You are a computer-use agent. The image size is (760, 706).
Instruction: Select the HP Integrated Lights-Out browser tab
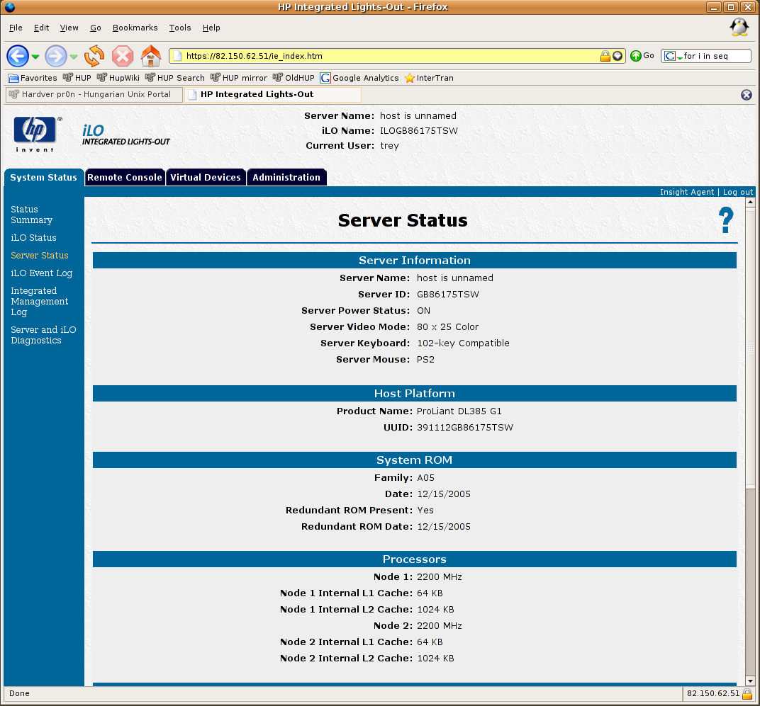point(272,94)
